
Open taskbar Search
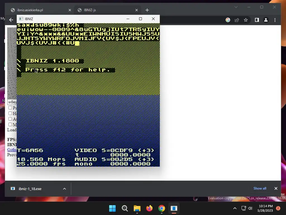click(125, 208)
